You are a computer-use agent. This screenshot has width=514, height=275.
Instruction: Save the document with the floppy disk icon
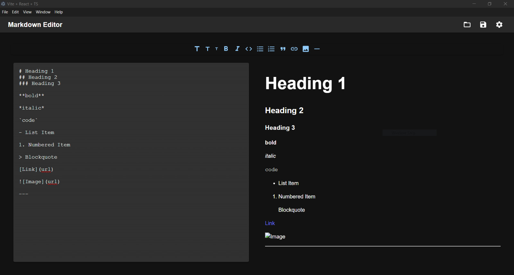[483, 25]
